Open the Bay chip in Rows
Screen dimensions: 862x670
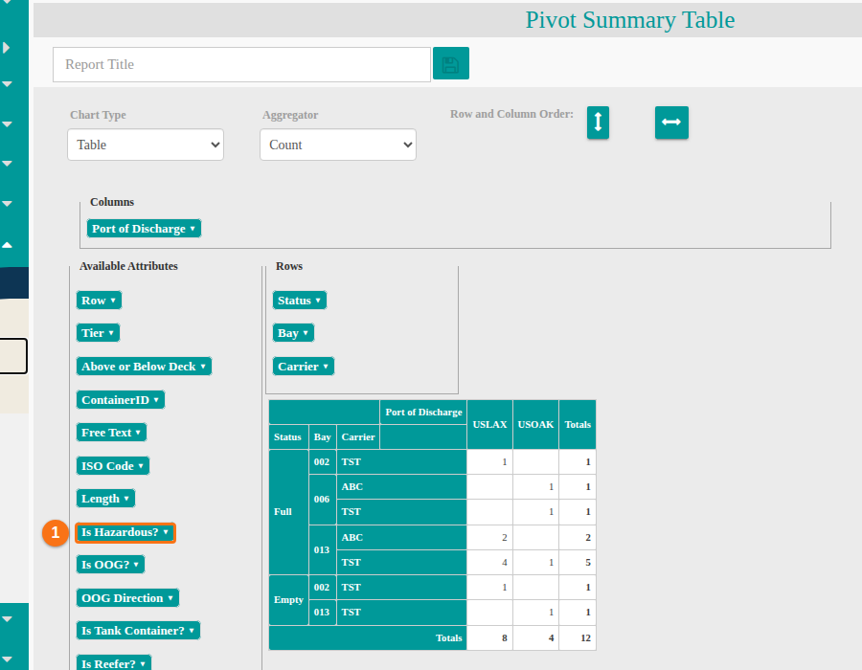coord(294,333)
